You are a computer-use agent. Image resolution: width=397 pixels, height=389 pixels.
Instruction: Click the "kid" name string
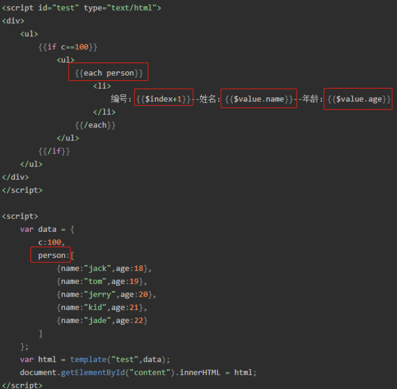tap(95, 308)
